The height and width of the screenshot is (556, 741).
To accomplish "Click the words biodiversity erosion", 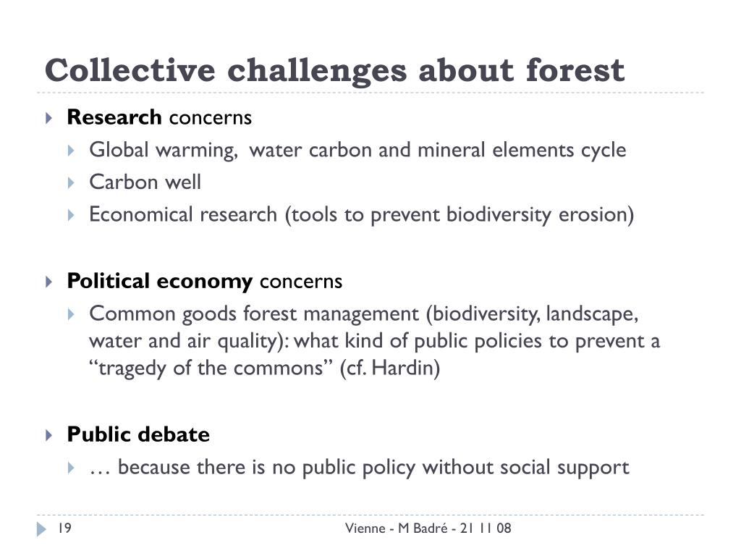I will tap(537, 214).
